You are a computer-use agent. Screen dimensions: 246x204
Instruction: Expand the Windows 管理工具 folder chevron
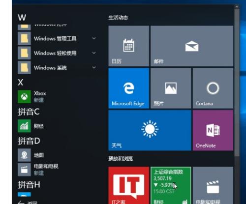pyautogui.click(x=94, y=38)
